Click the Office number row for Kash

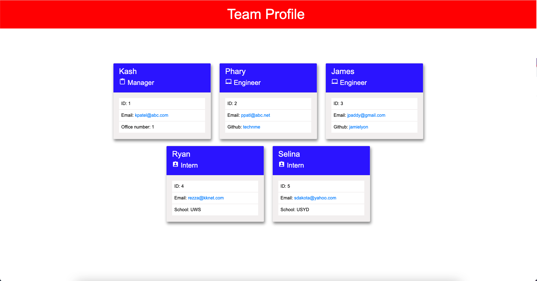coord(162,127)
